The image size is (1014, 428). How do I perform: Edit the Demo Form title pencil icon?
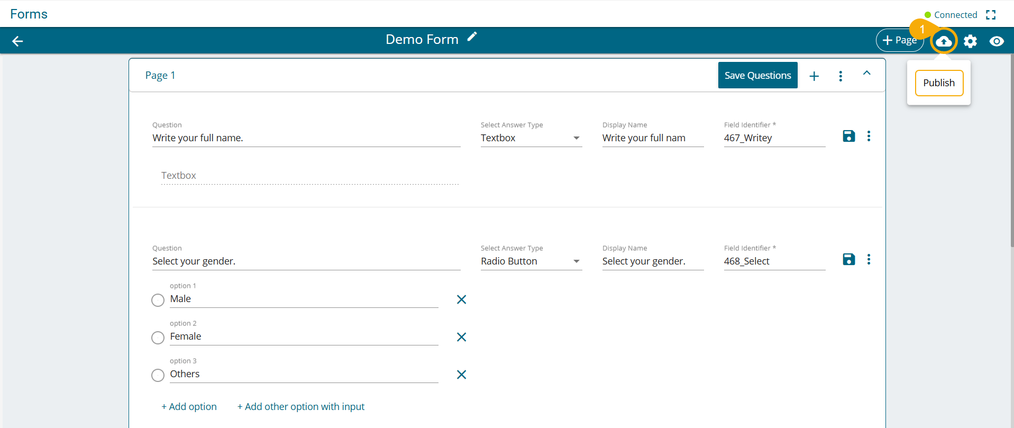(x=472, y=37)
